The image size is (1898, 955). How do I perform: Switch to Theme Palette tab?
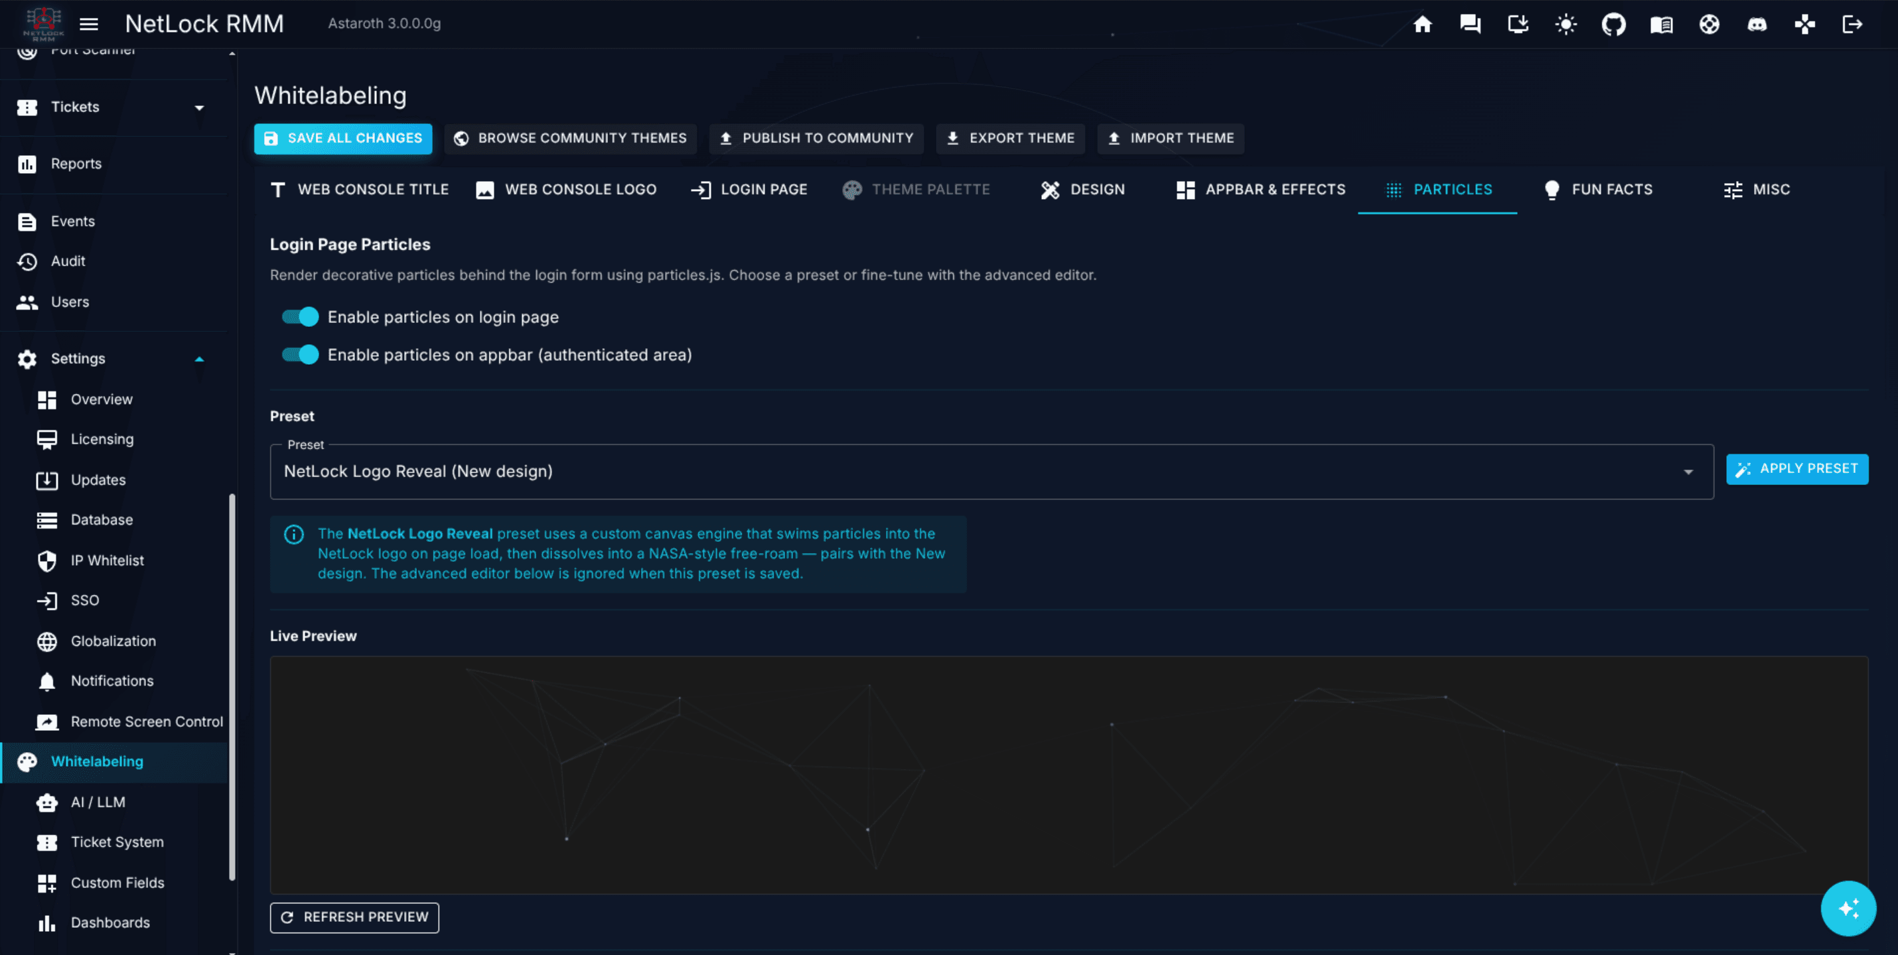click(916, 190)
